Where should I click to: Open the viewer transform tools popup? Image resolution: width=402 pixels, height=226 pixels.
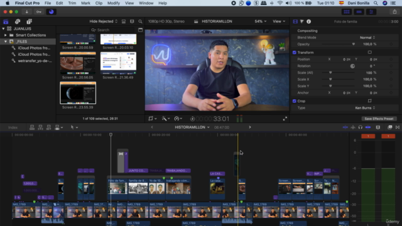152,119
